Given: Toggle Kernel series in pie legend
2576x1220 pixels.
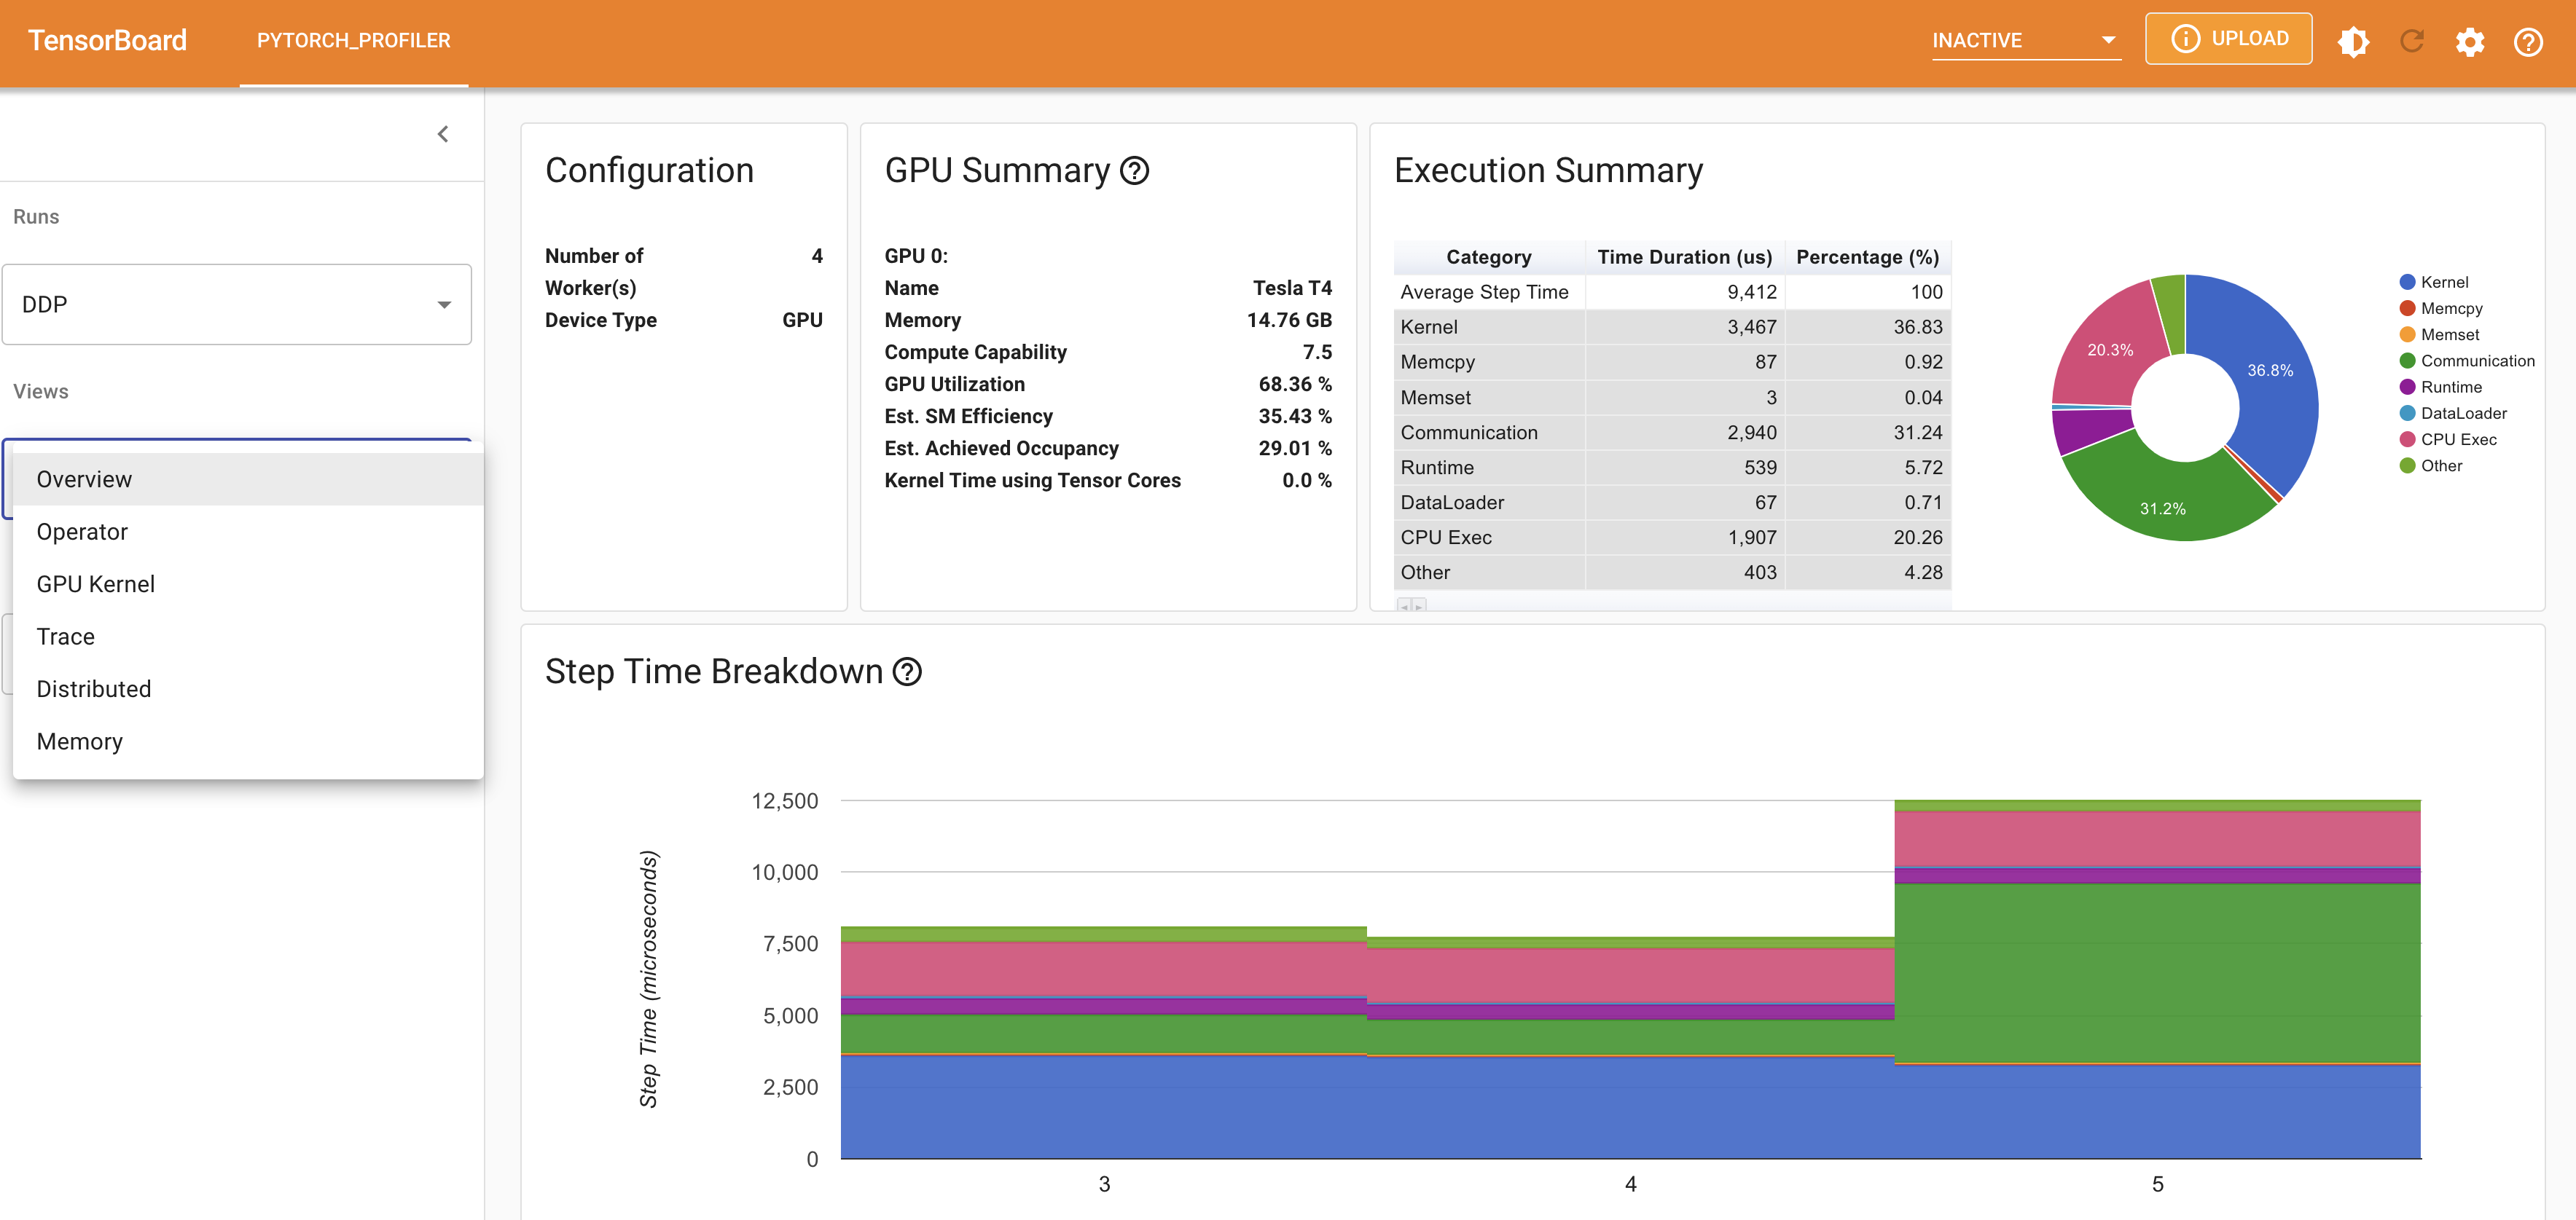Looking at the screenshot, I should (x=2443, y=282).
